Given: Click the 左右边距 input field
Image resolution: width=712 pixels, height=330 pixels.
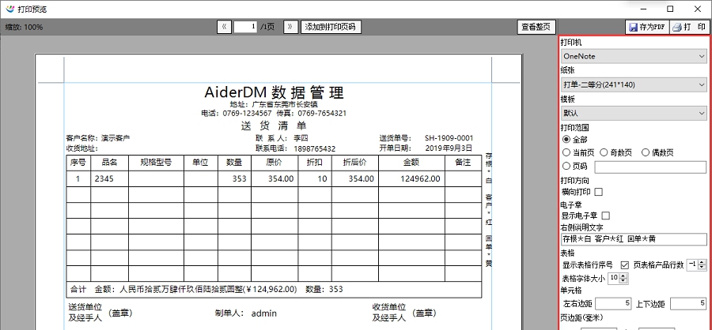Looking at the screenshot, I should pos(613,303).
